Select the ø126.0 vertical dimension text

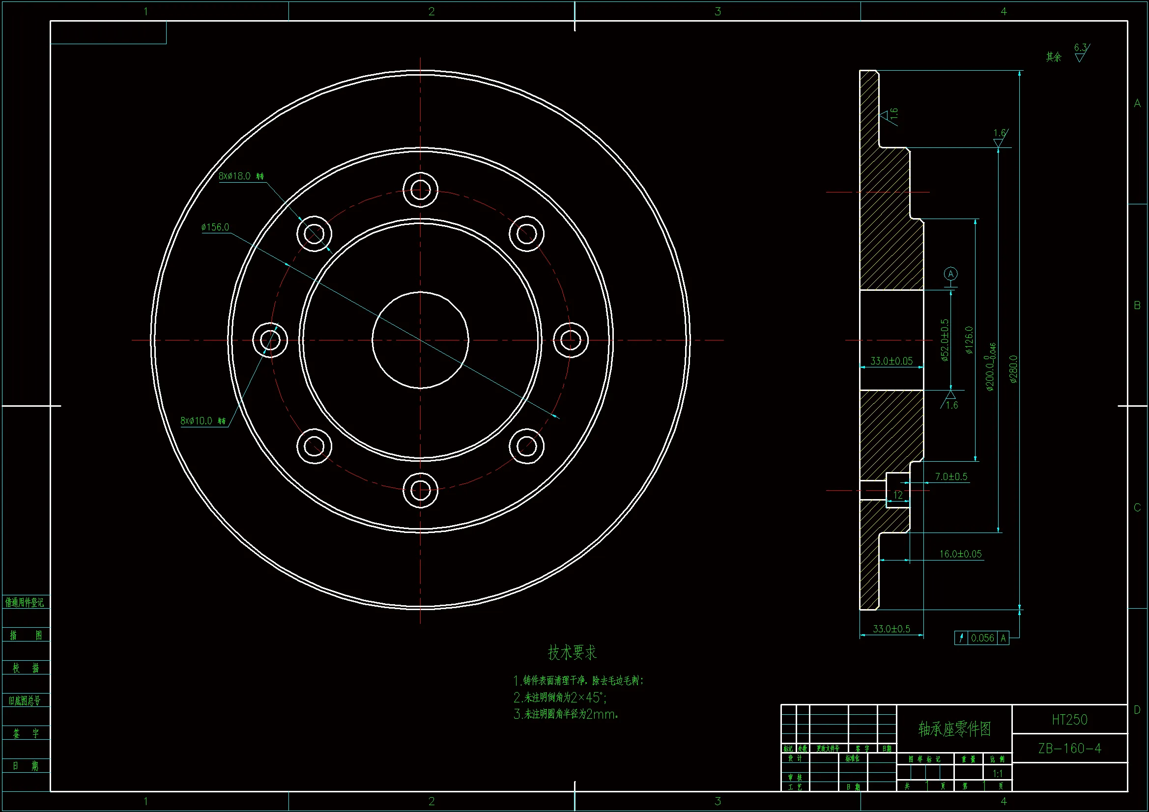click(x=969, y=340)
